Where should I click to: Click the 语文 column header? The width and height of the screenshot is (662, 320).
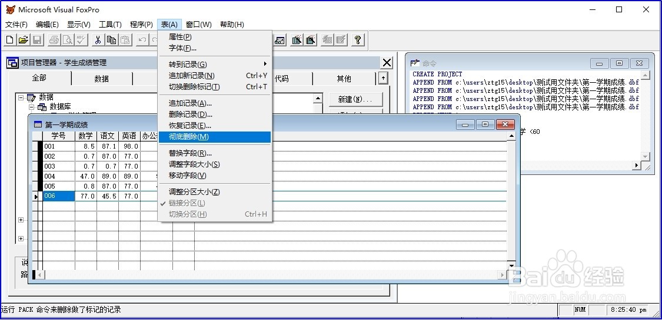click(x=108, y=136)
